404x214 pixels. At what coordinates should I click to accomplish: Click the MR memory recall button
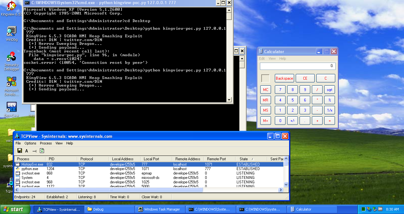tap(266, 101)
